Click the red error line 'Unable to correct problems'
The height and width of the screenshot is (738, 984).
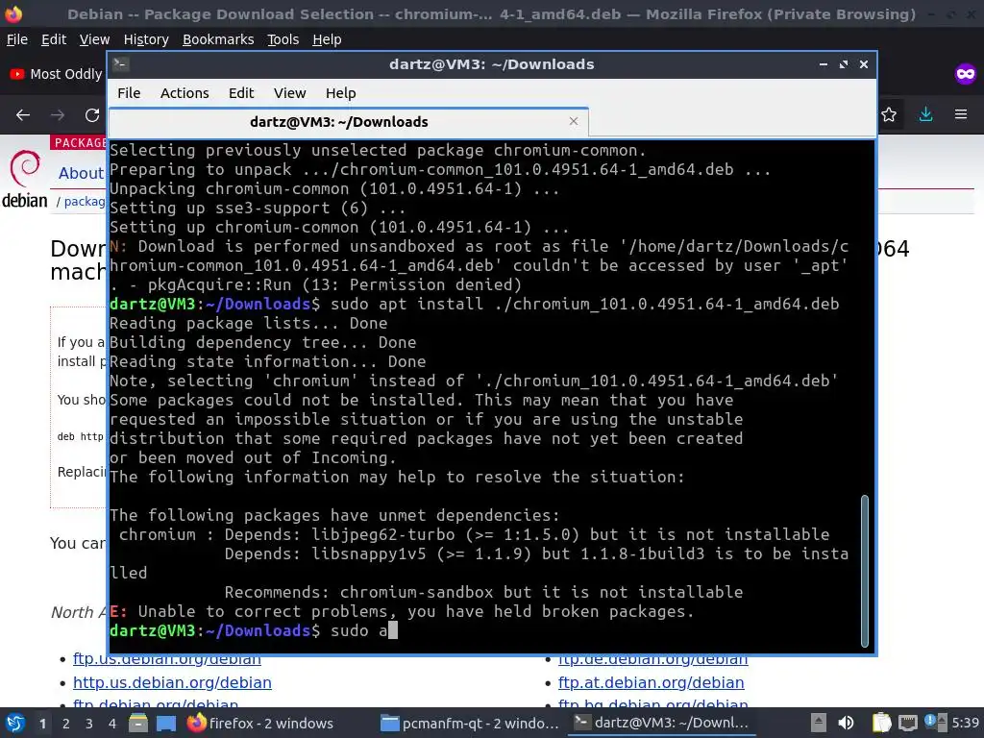402,611
